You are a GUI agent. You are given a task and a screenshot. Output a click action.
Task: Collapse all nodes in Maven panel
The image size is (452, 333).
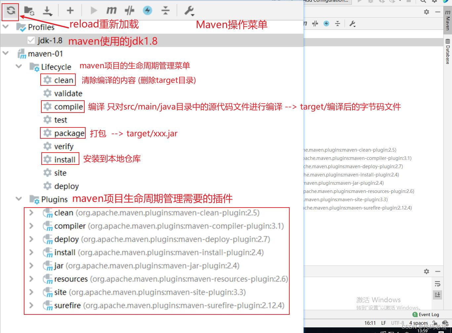coord(166,10)
